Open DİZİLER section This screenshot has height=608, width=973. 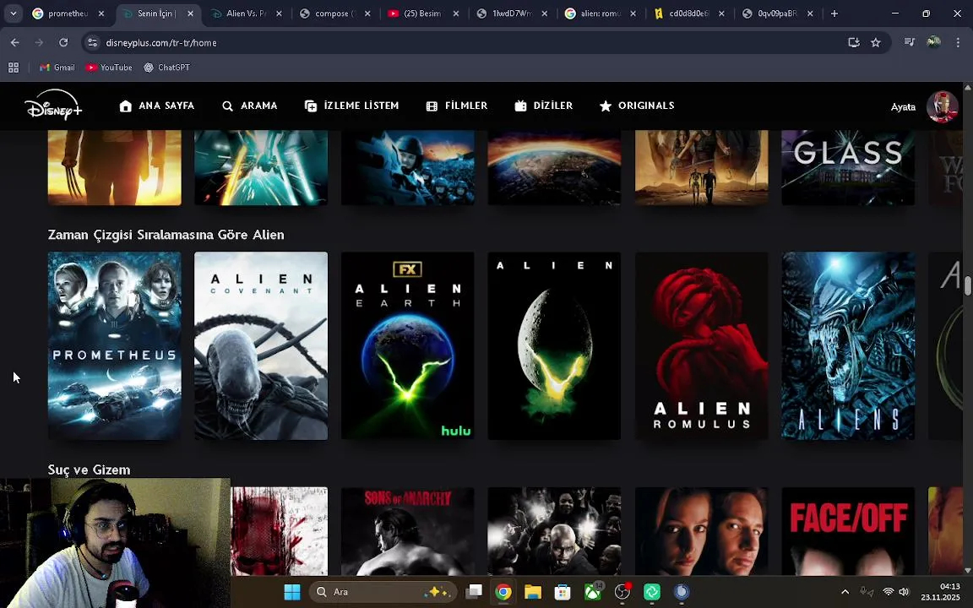click(544, 106)
